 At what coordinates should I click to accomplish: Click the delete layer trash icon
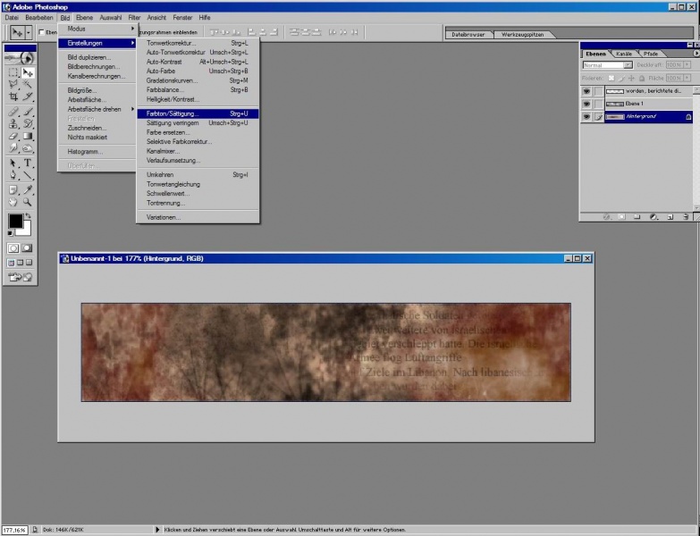point(684,216)
